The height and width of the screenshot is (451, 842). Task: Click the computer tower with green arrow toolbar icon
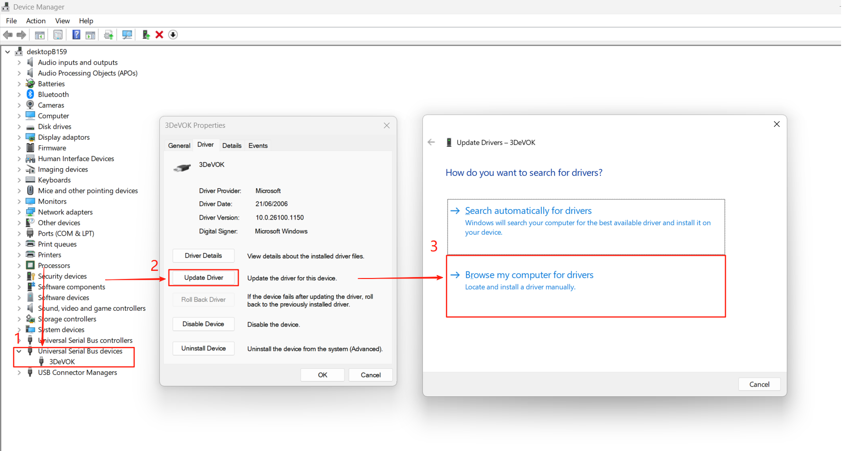(146, 35)
